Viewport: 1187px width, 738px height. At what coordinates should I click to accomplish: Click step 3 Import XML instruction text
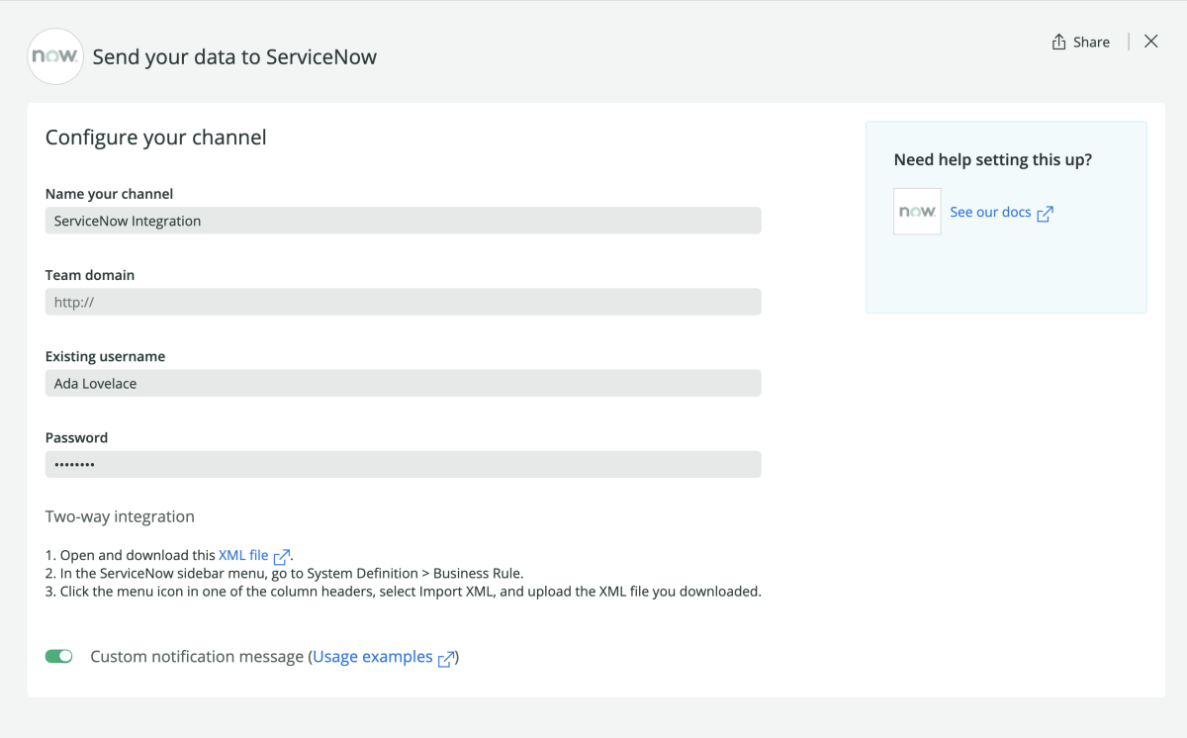[x=404, y=592]
